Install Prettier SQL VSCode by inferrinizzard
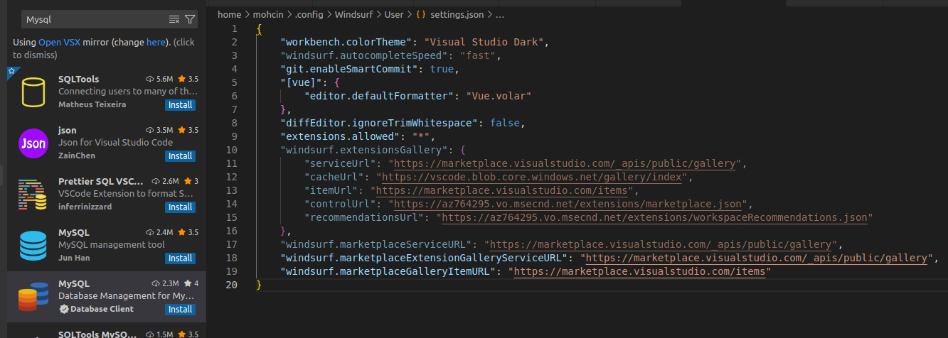Image resolution: width=948 pixels, height=338 pixels. 181,207
